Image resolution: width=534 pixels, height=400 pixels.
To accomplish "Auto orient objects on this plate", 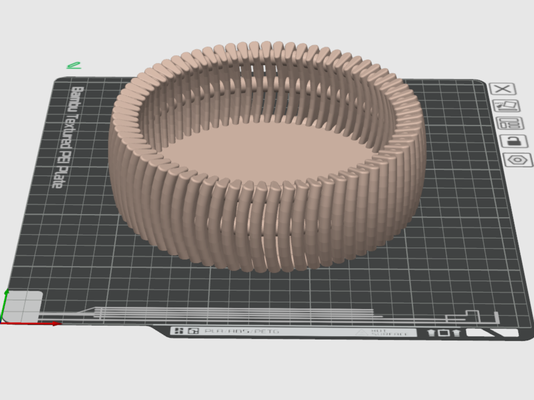I will click(507, 106).
